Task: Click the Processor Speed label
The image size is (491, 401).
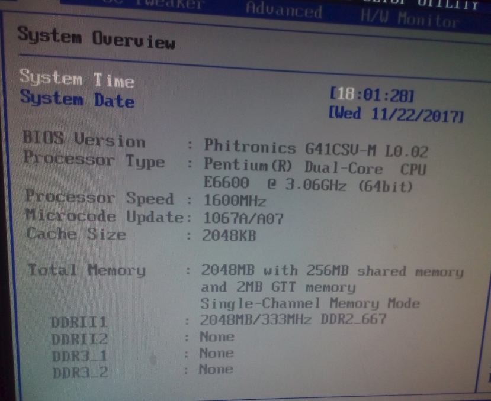Action: pos(100,198)
